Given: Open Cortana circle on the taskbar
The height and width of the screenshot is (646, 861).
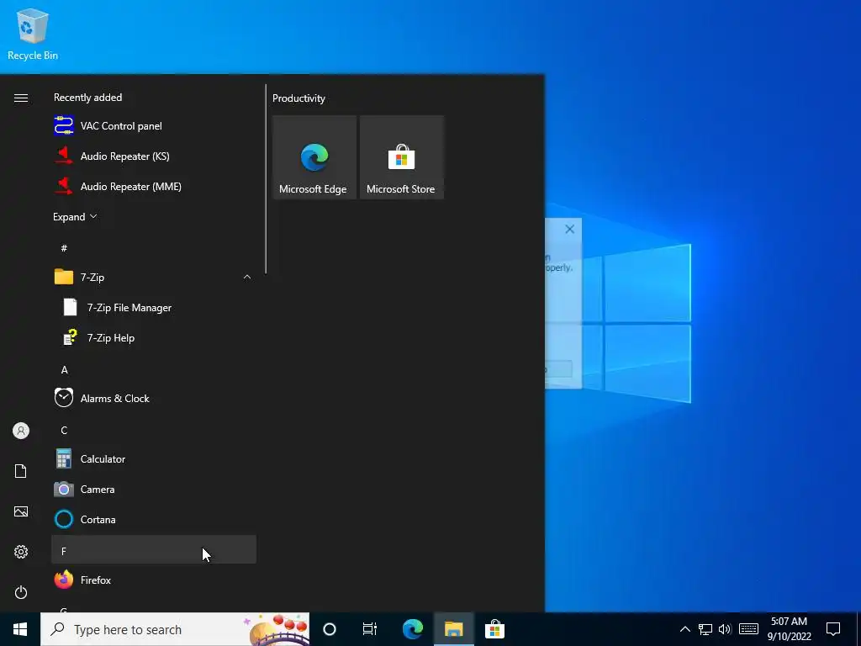Looking at the screenshot, I should 330,629.
